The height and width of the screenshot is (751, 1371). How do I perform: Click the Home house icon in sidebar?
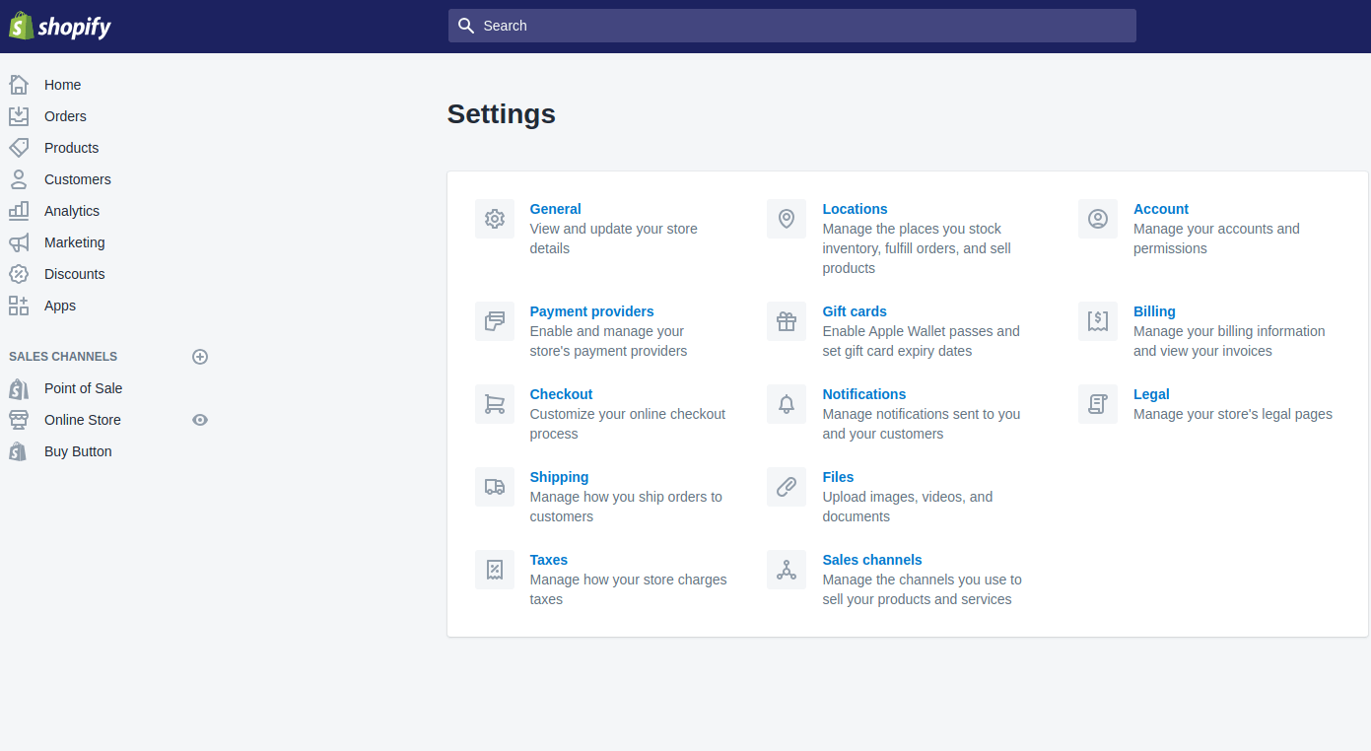(x=19, y=85)
